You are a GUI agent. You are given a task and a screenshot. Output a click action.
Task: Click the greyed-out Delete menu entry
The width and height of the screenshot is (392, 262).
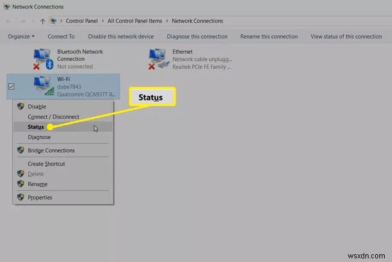(x=63, y=174)
